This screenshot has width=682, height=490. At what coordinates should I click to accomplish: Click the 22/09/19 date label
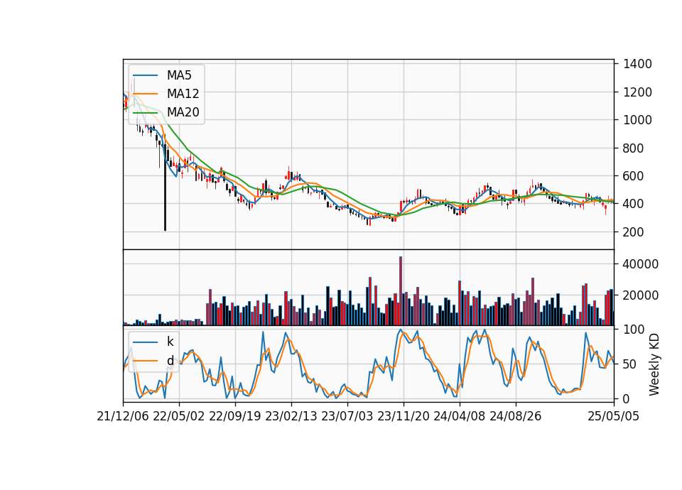tap(235, 417)
